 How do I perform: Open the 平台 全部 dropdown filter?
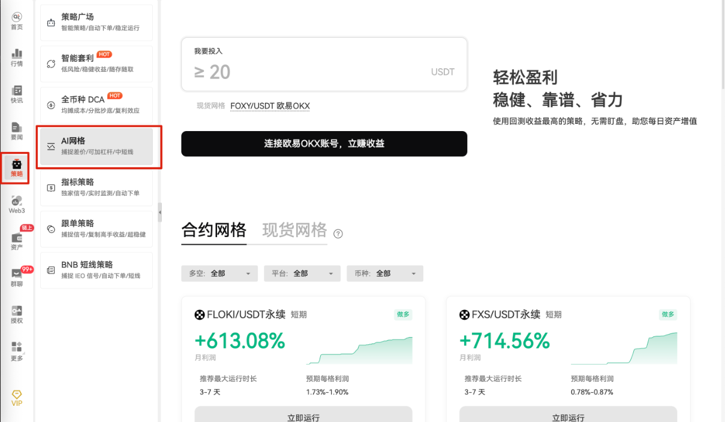(302, 274)
